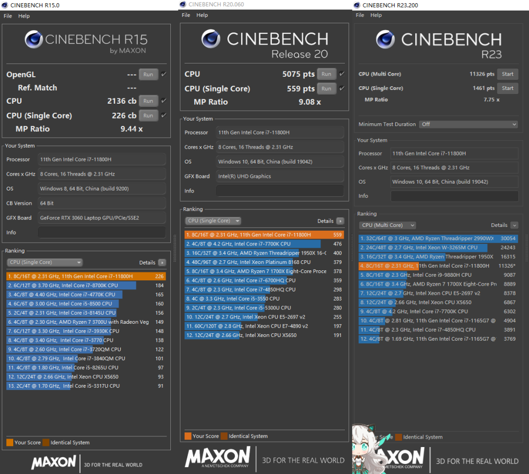
Task: Toggle CPU (Single Core) checkmark in R15
Action: tap(163, 115)
